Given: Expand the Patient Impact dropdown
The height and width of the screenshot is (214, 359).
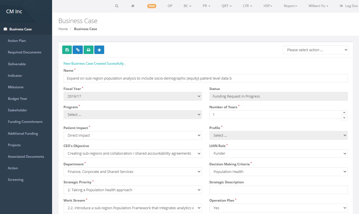Looking at the screenshot, I should [x=133, y=135].
